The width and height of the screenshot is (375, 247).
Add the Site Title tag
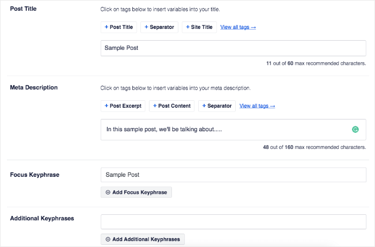point(199,27)
